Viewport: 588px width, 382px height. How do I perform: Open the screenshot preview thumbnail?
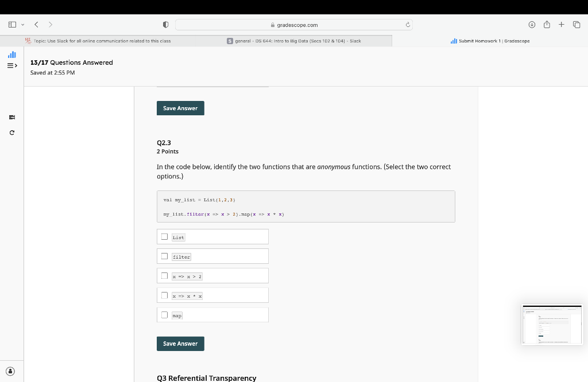(552, 324)
